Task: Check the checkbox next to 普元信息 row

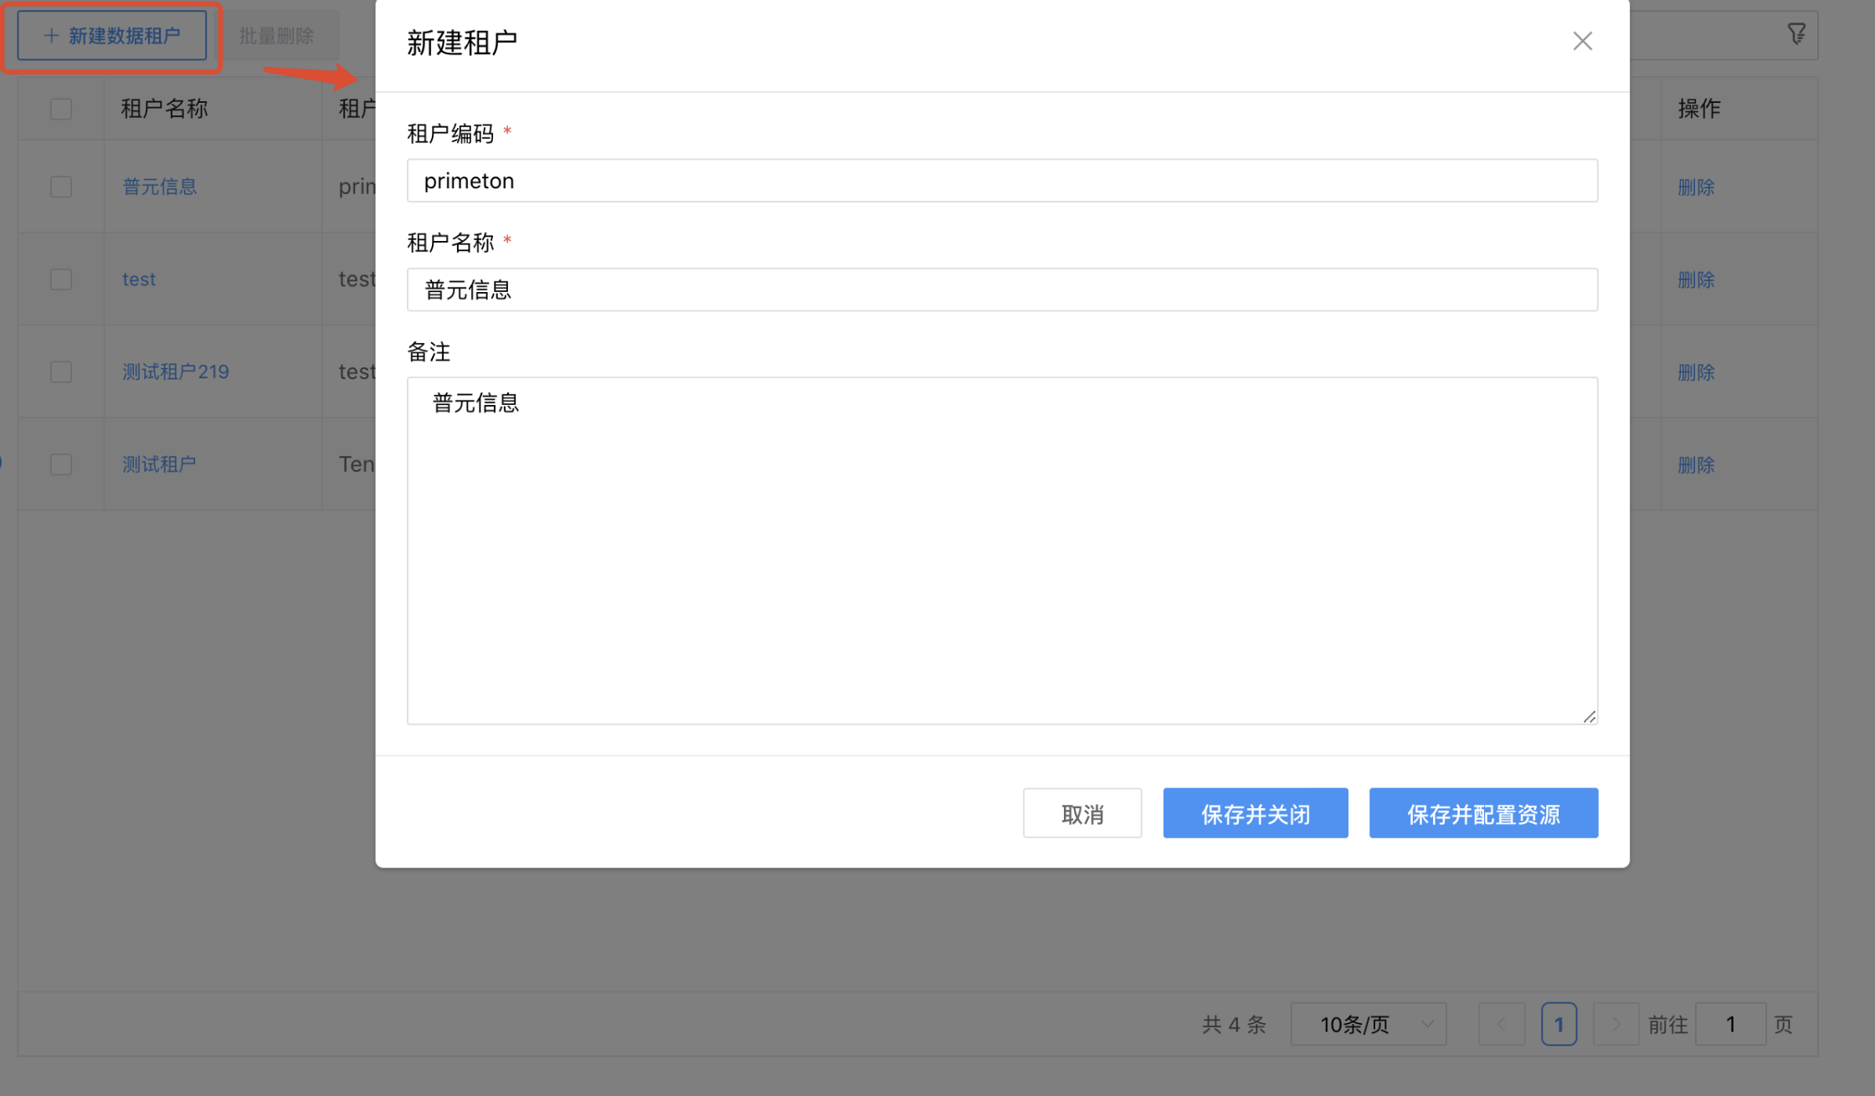Action: tap(60, 186)
